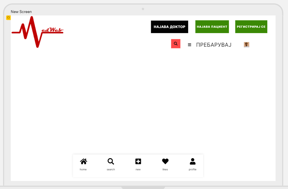
Task: Click the red search magnifier button
Action: tap(176, 44)
